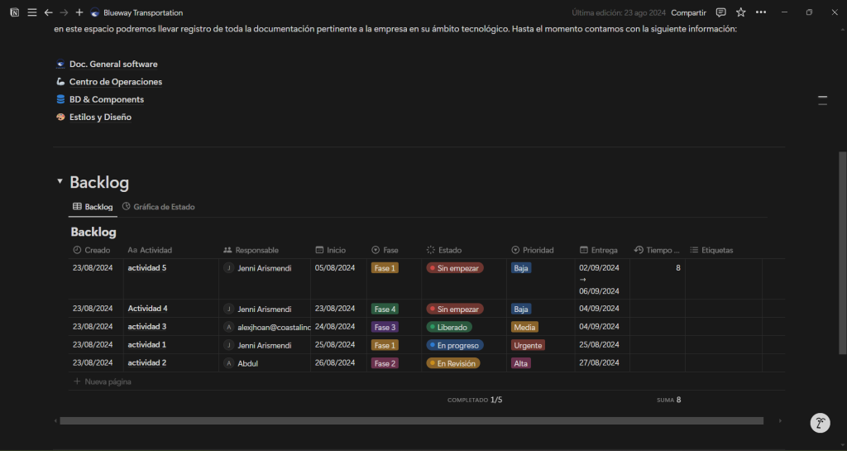
Task: Open the three-dot page options menu
Action: (x=761, y=12)
